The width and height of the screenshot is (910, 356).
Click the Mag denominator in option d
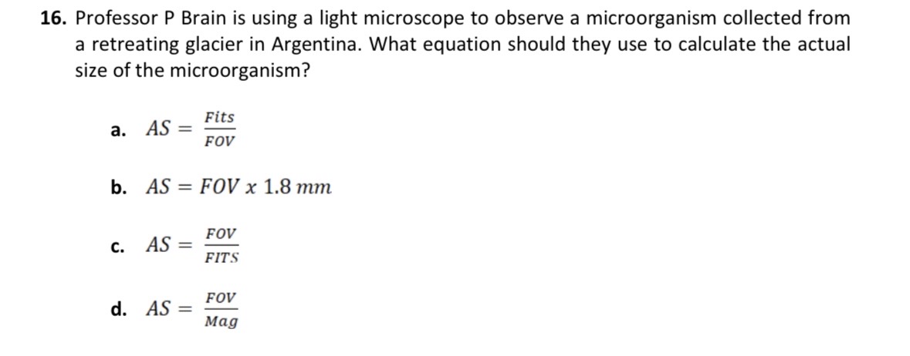pyautogui.click(x=222, y=322)
